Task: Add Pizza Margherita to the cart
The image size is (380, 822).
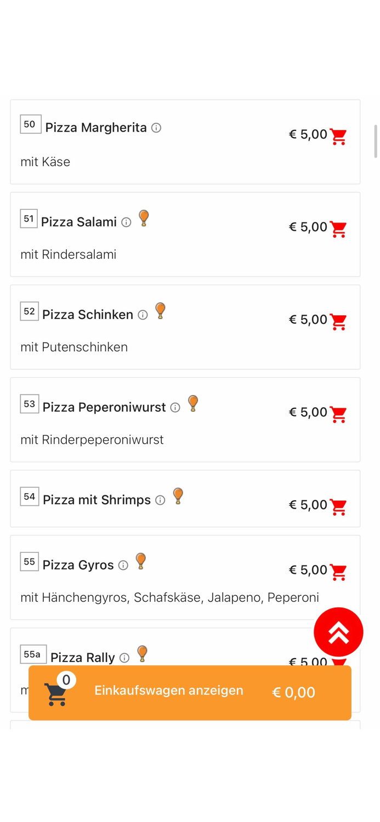Action: pyautogui.click(x=338, y=136)
